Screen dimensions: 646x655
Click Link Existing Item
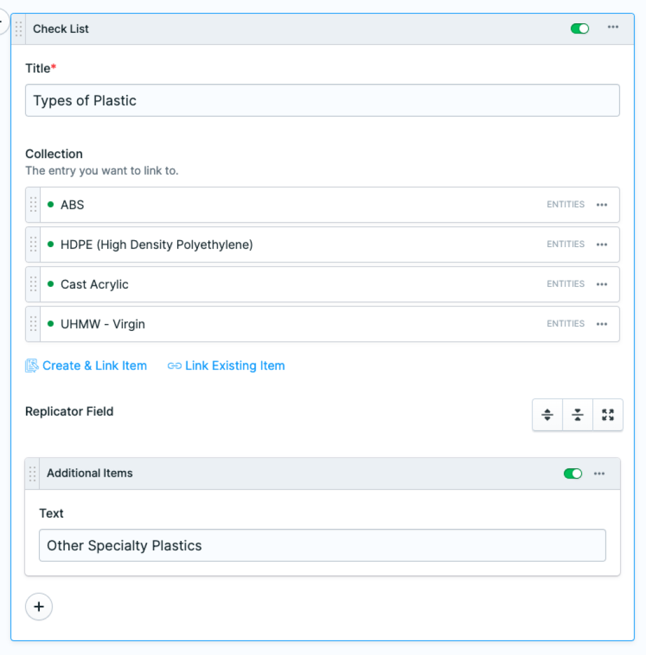click(x=234, y=366)
